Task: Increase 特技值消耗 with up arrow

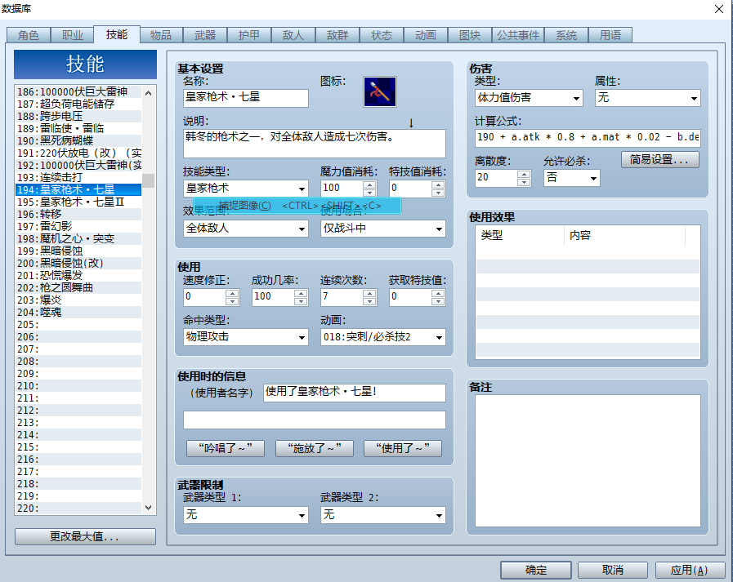Action: pyautogui.click(x=438, y=185)
